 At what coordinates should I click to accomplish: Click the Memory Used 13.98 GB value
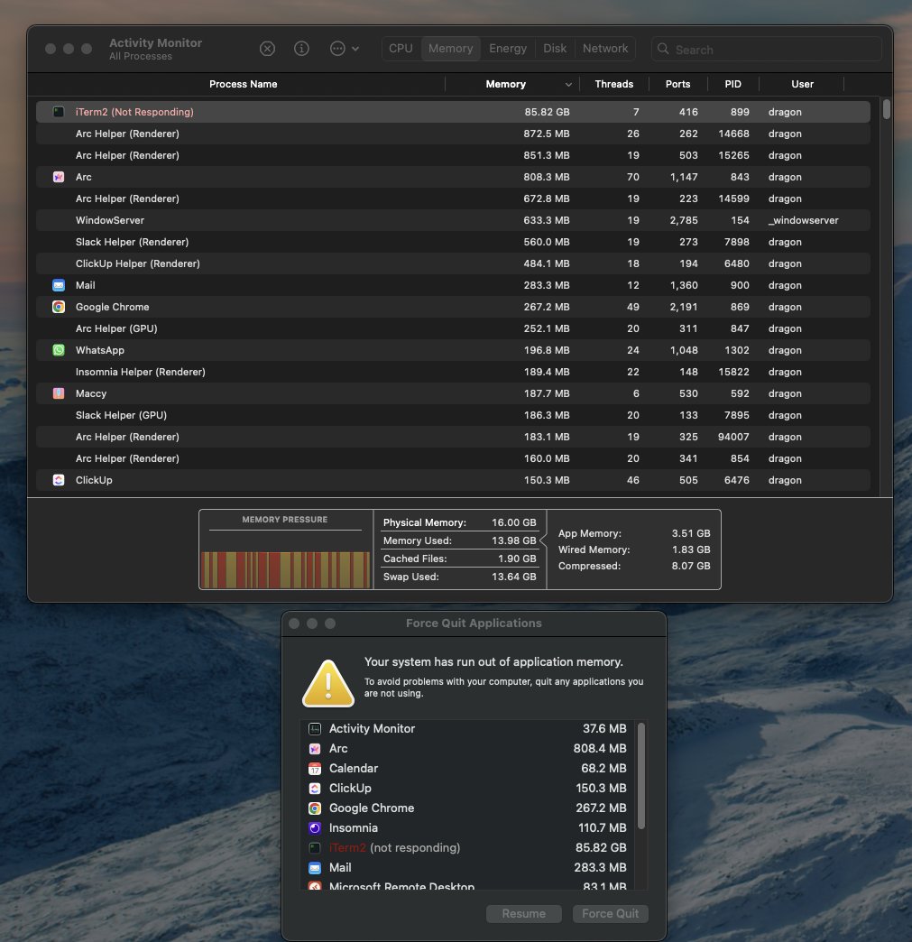pyautogui.click(x=513, y=540)
